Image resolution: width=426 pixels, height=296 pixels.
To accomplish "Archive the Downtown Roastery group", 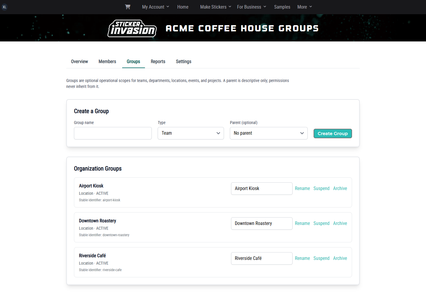I will pos(340,223).
